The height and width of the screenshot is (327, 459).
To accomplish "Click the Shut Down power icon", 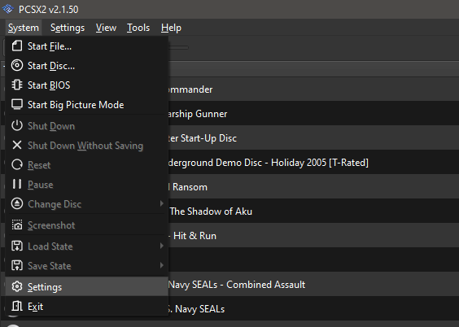I will click(x=17, y=125).
